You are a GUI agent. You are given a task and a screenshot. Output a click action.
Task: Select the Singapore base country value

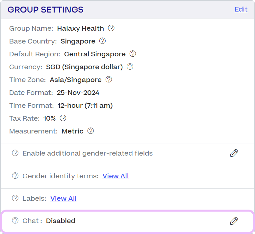78,42
